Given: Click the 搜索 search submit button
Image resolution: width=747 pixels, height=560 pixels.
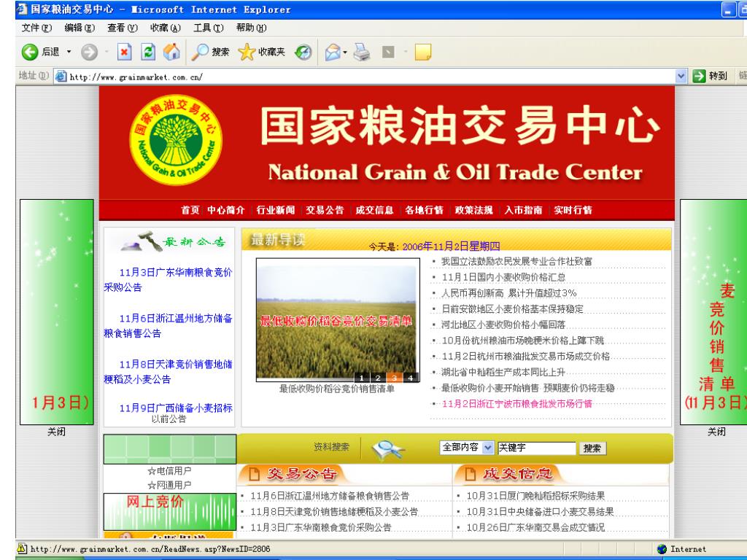Looking at the screenshot, I should click(592, 448).
